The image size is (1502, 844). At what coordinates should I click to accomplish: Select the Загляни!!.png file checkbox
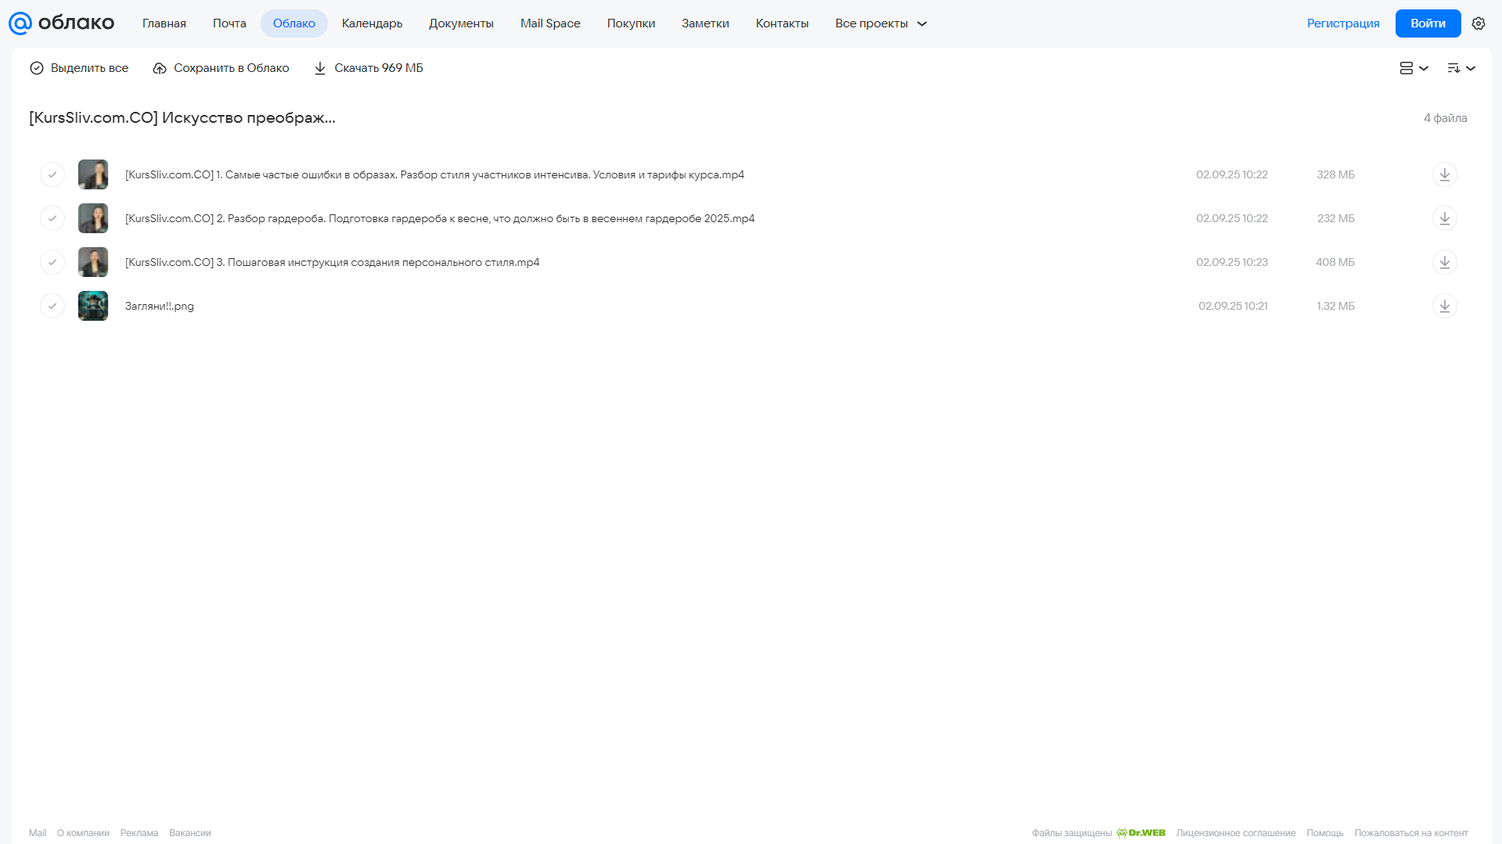pyautogui.click(x=52, y=306)
